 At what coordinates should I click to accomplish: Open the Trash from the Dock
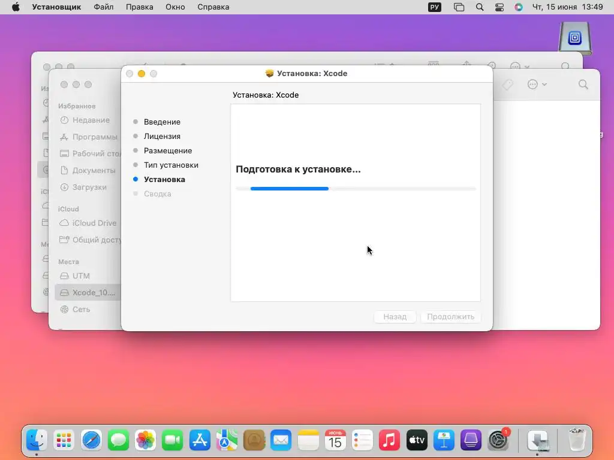pyautogui.click(x=576, y=440)
